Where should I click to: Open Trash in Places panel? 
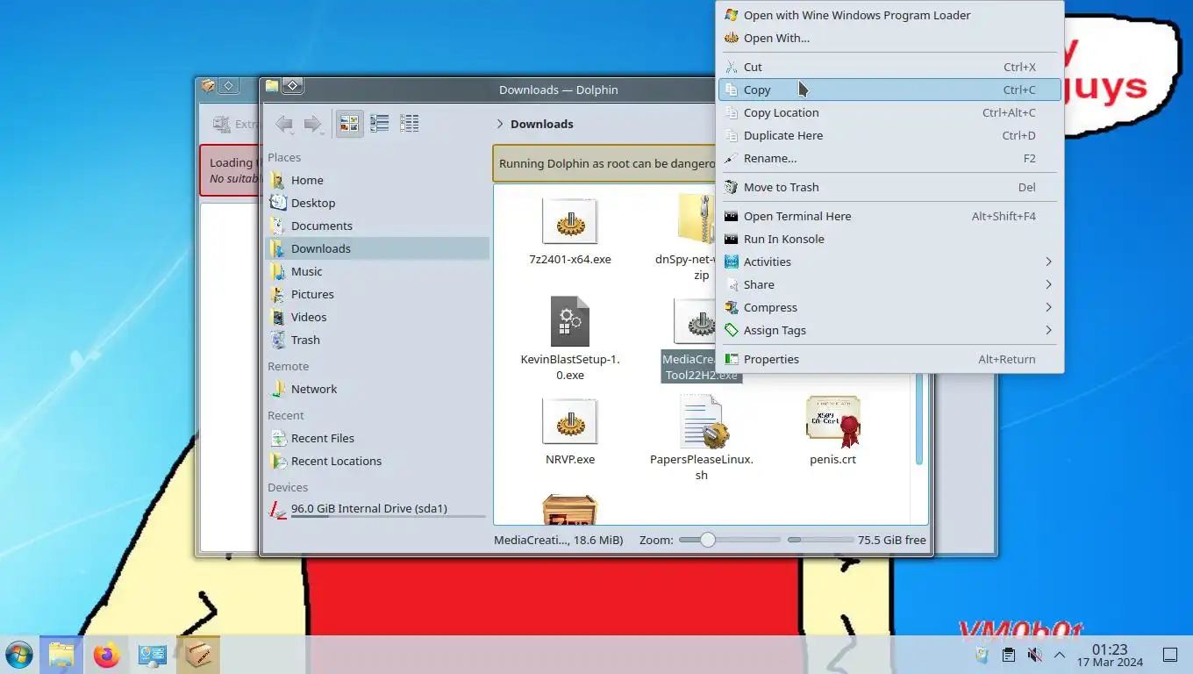(377, 340)
